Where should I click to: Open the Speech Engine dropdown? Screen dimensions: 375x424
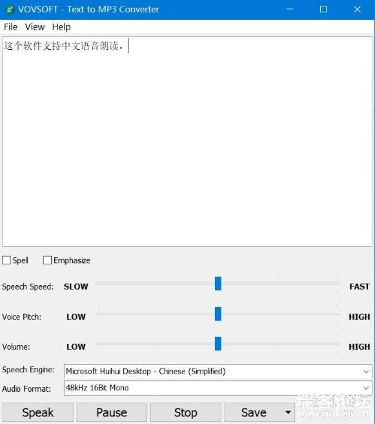click(218, 371)
